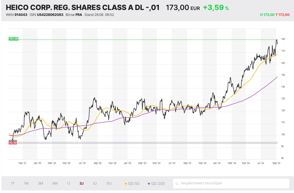The width and height of the screenshot is (294, 193).
Task: Click the +3,59 % change value
Action: point(216,7)
